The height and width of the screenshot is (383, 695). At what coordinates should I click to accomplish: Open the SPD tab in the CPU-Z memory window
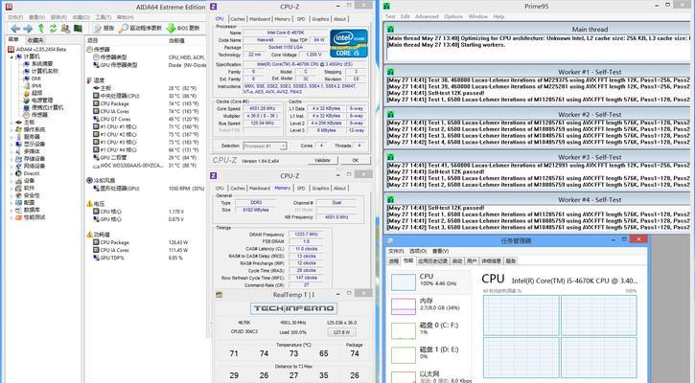pyautogui.click(x=301, y=189)
